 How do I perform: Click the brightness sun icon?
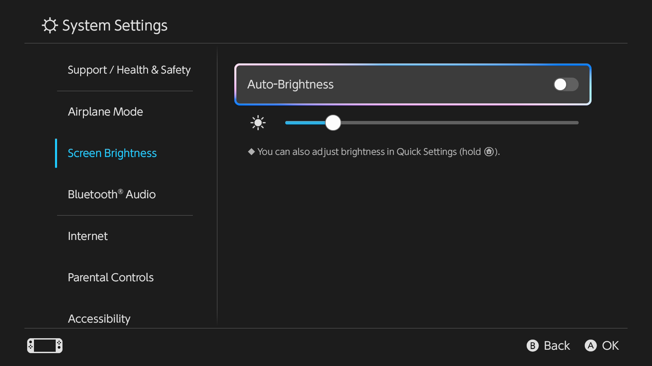tap(258, 123)
